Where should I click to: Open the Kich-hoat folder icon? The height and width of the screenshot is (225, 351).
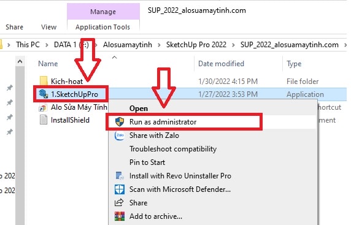(x=44, y=81)
